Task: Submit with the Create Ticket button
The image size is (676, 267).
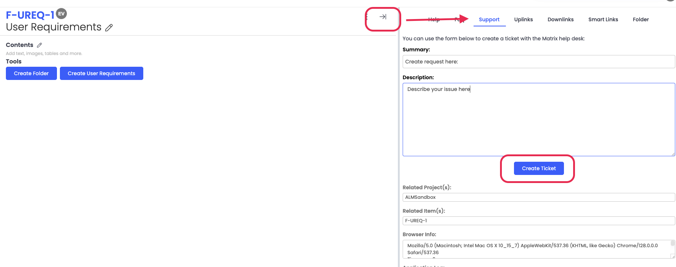Action: [539, 168]
